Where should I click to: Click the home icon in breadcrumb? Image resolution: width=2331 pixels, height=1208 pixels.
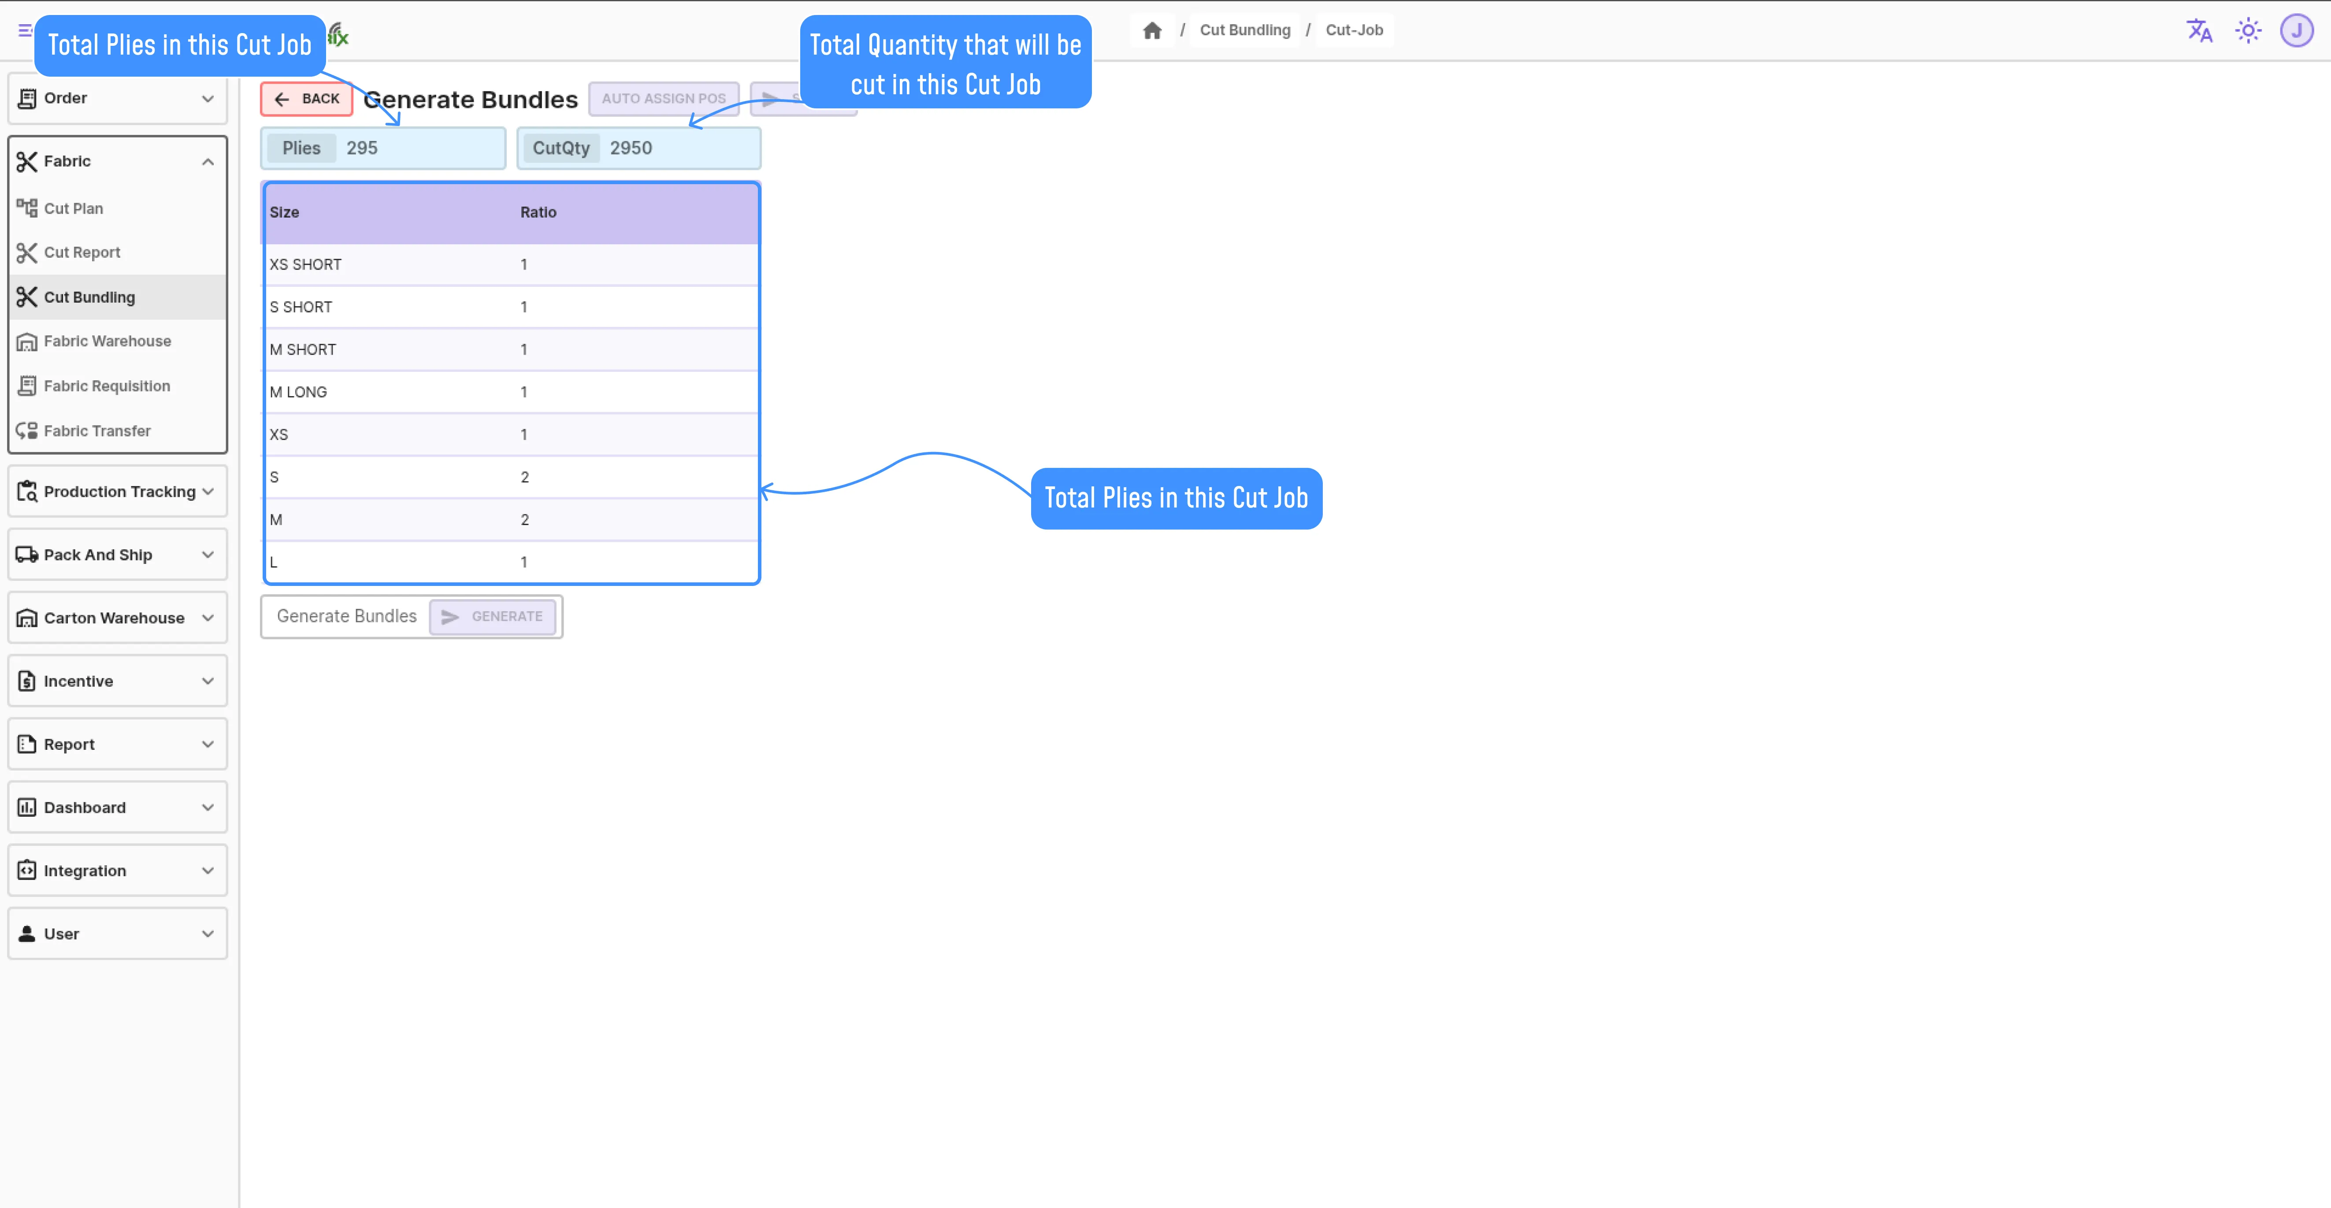[x=1152, y=31]
